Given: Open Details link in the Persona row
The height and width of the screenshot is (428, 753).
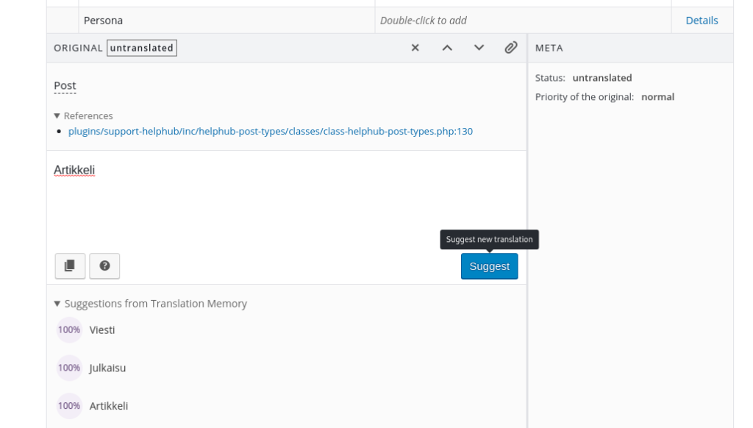Looking at the screenshot, I should coord(702,20).
